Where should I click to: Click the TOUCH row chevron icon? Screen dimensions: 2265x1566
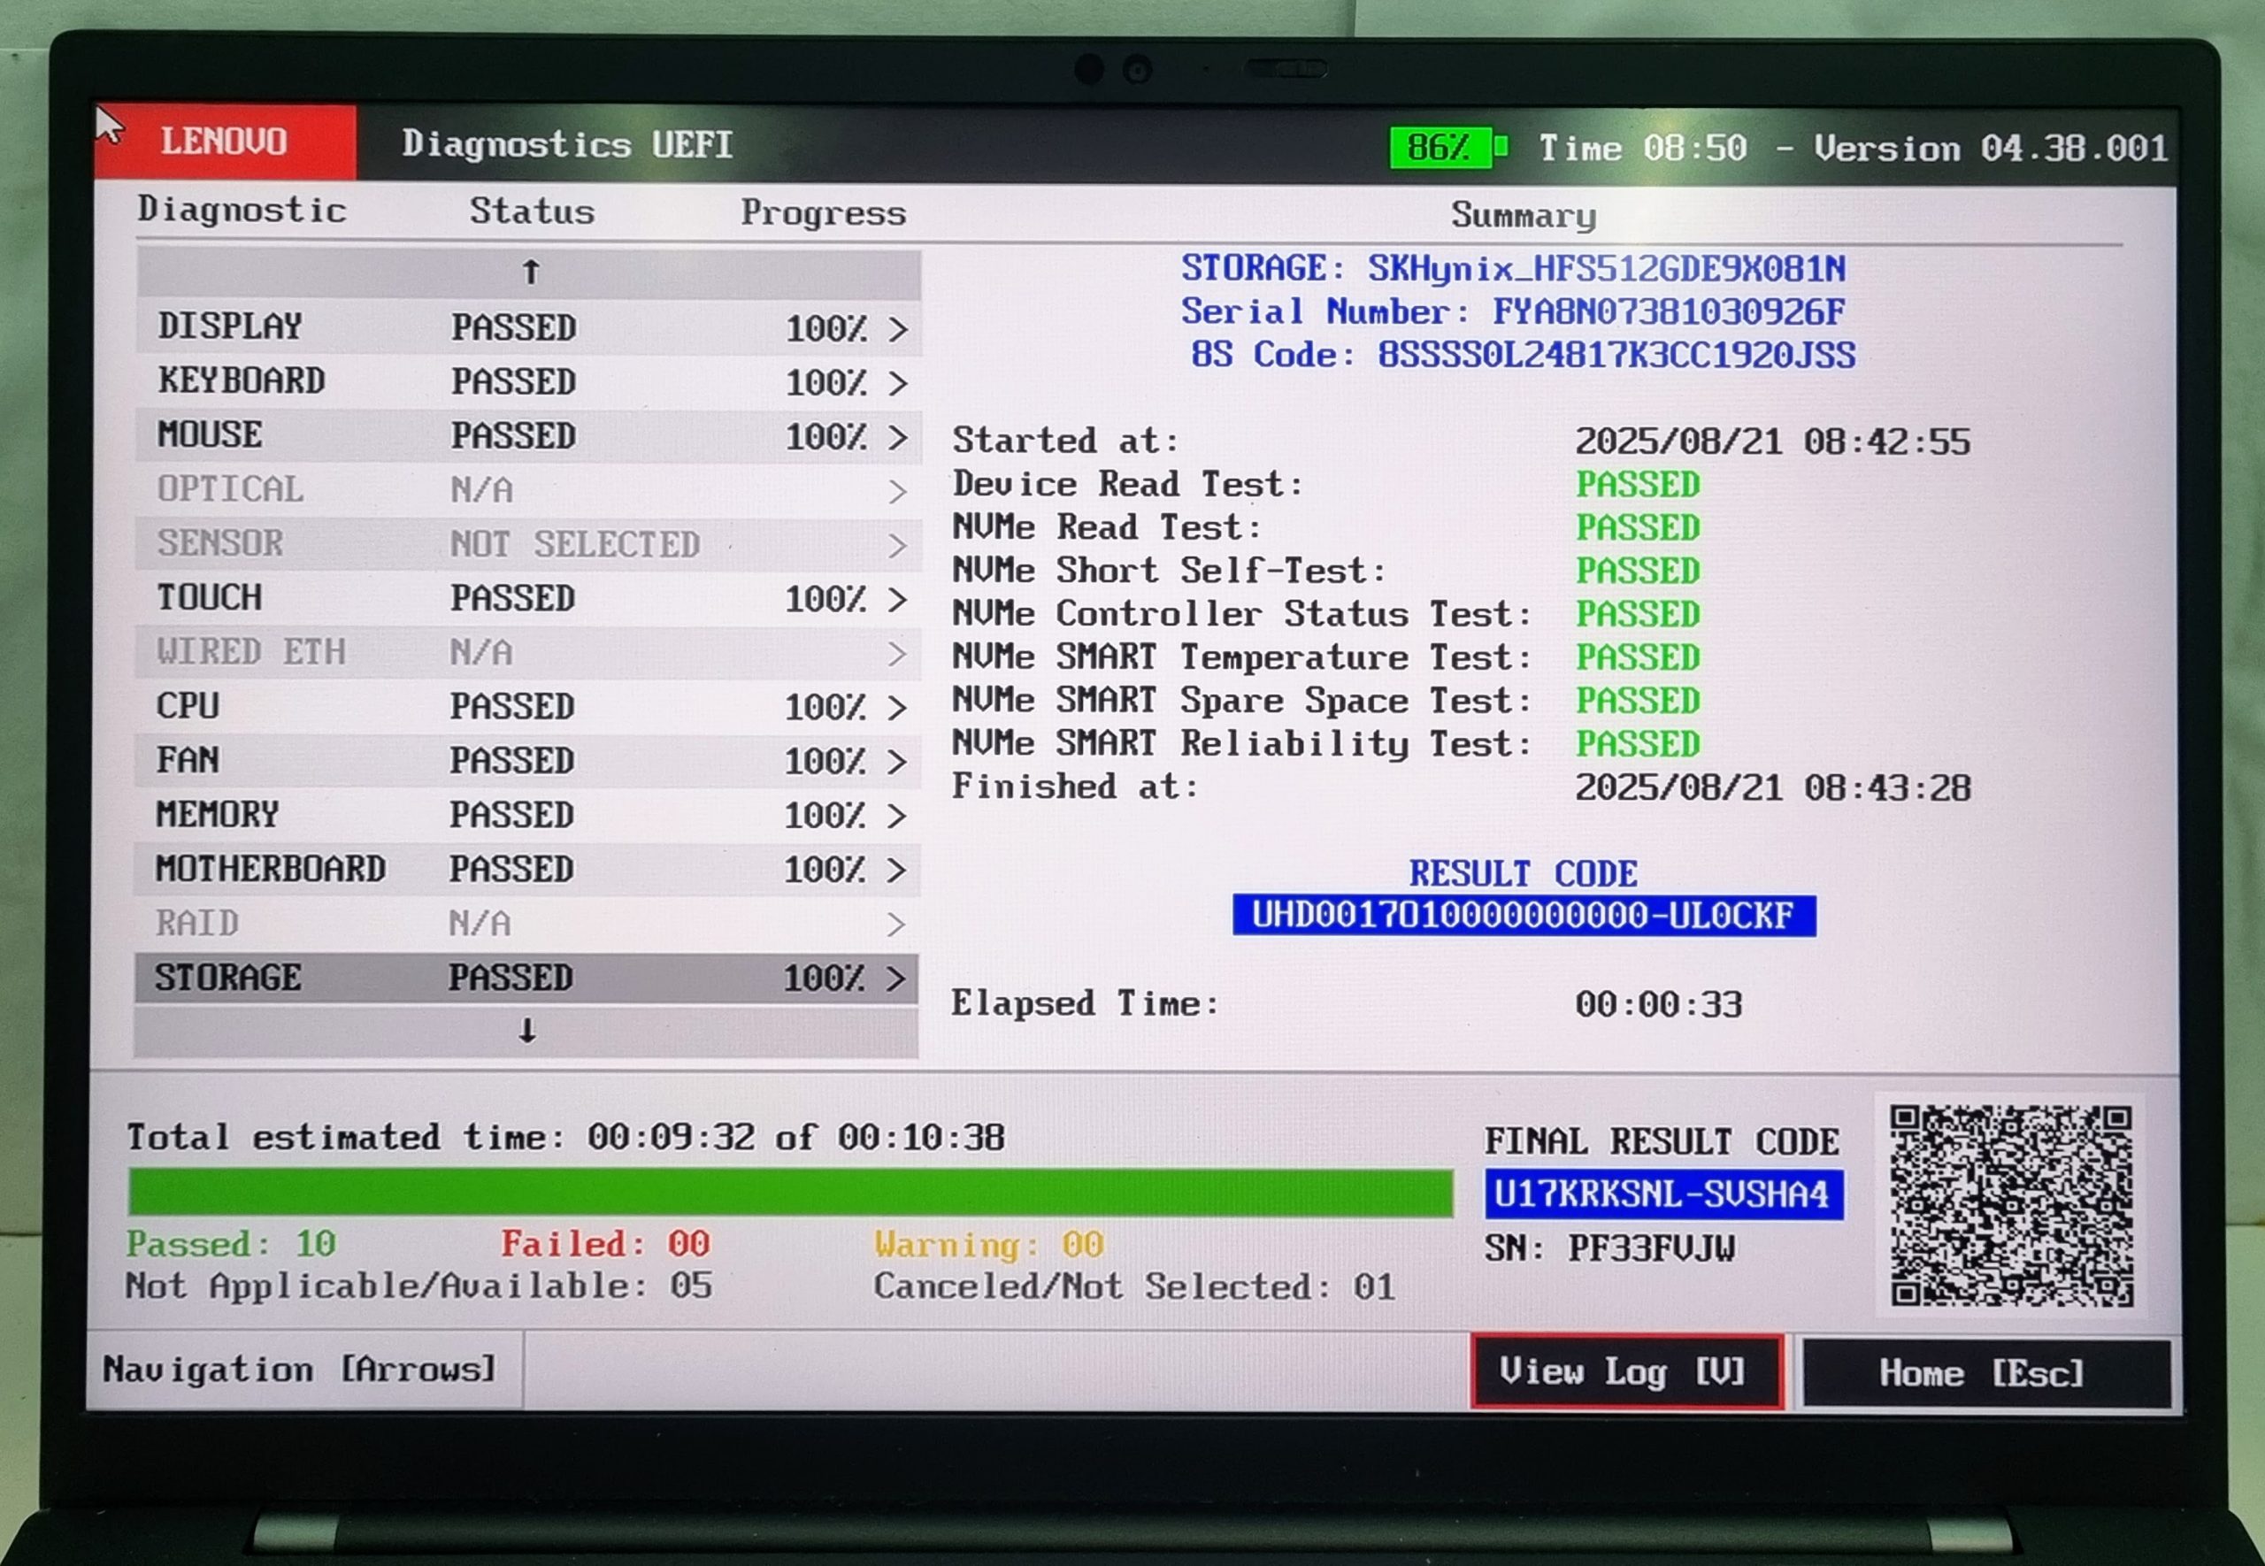pyautogui.click(x=896, y=599)
